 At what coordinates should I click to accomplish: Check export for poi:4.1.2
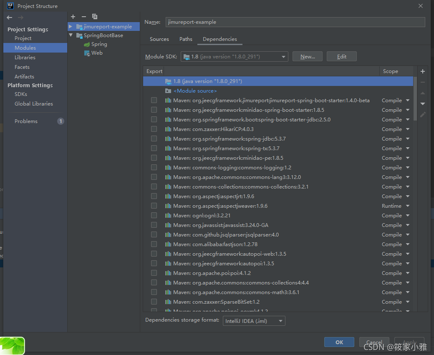coord(154,273)
